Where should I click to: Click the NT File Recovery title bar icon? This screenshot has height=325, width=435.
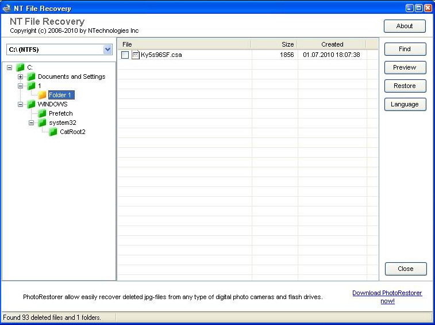click(7, 8)
